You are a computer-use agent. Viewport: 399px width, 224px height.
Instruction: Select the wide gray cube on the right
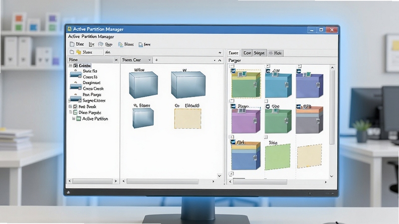point(188,85)
